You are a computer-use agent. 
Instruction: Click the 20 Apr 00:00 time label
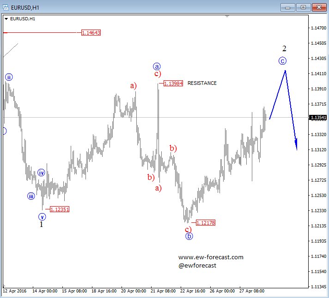[134, 291]
